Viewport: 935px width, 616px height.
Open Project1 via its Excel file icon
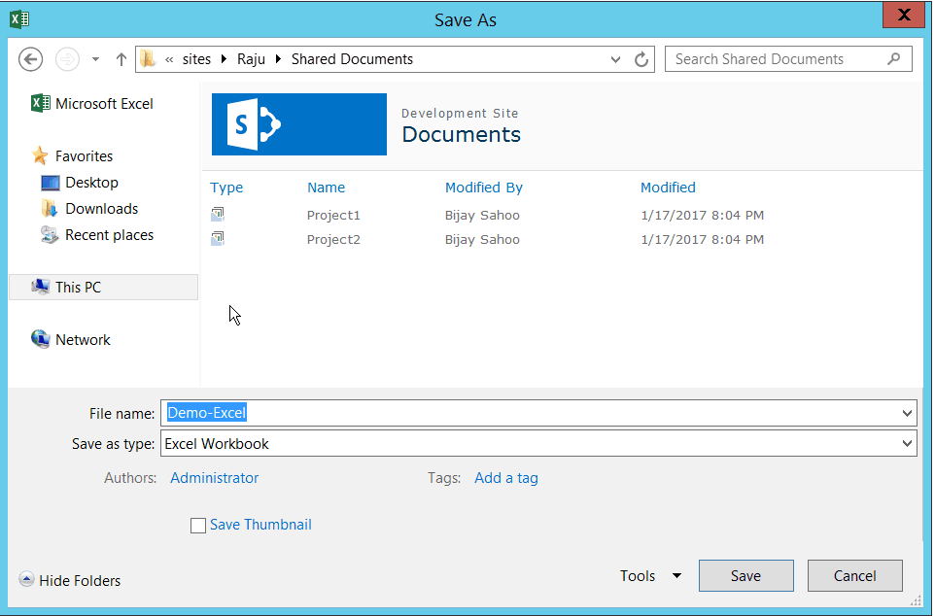pos(217,214)
